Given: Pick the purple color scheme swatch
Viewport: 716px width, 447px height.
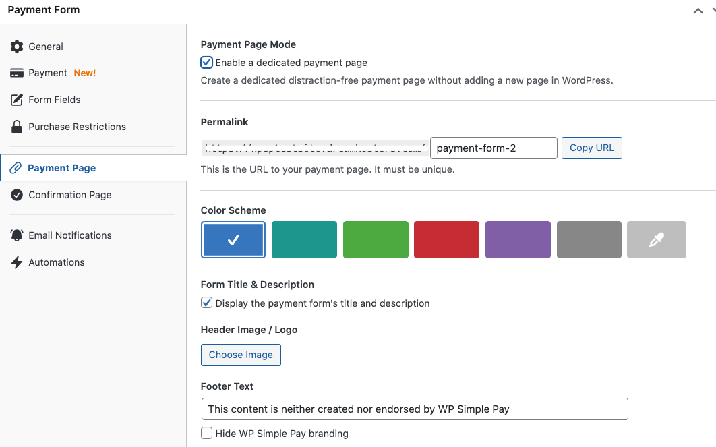Looking at the screenshot, I should [x=518, y=240].
